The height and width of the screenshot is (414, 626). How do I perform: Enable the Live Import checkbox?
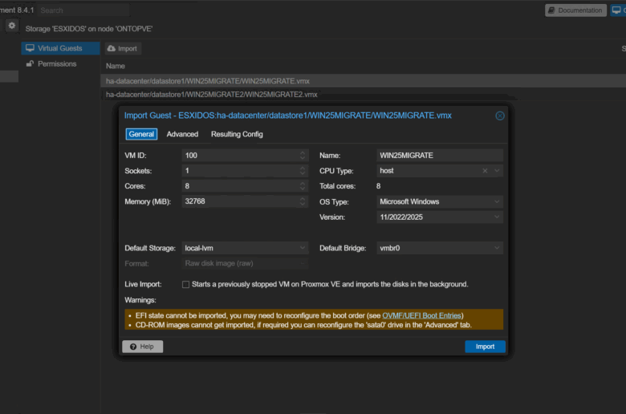[x=185, y=285]
